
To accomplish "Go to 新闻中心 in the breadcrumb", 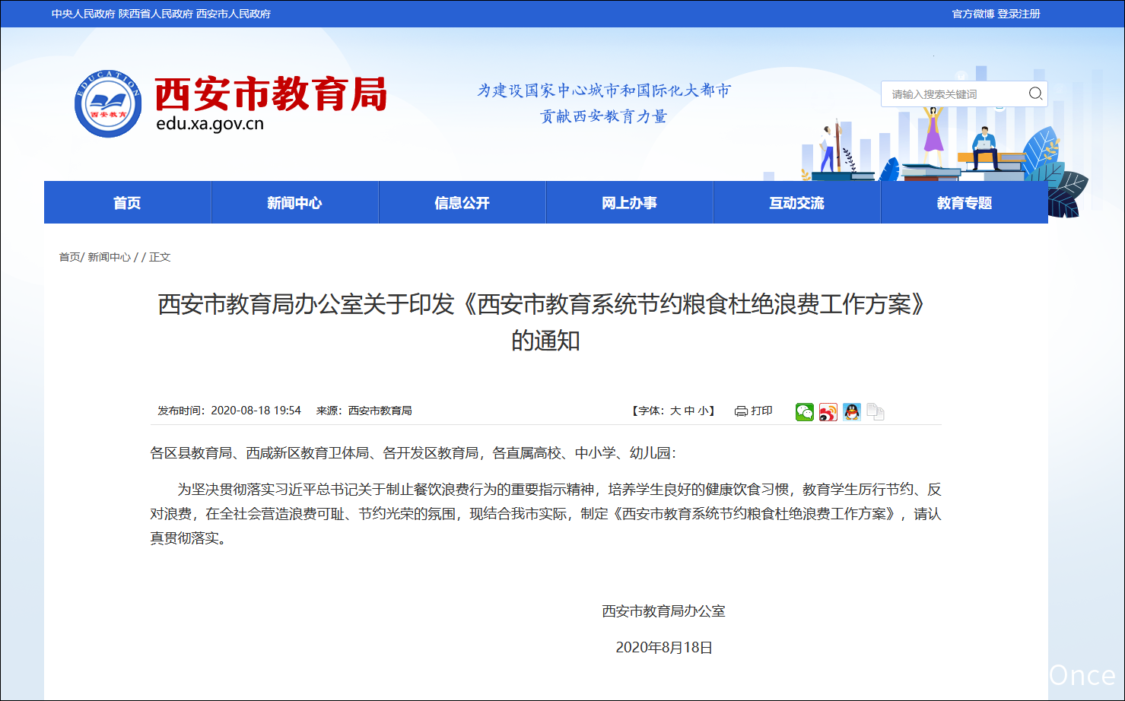I will pos(109,257).
